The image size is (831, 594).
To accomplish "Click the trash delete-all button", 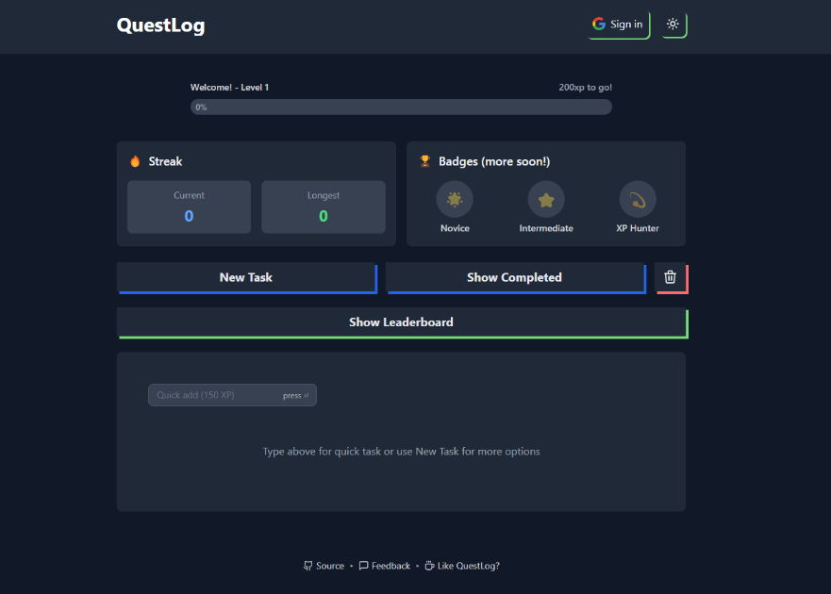I will pyautogui.click(x=671, y=277).
